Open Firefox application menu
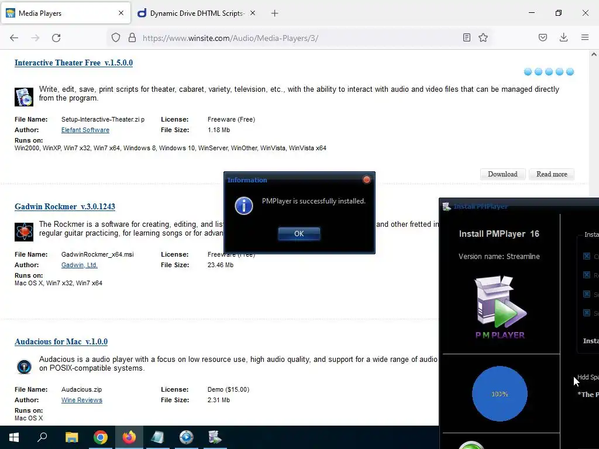 [585, 37]
